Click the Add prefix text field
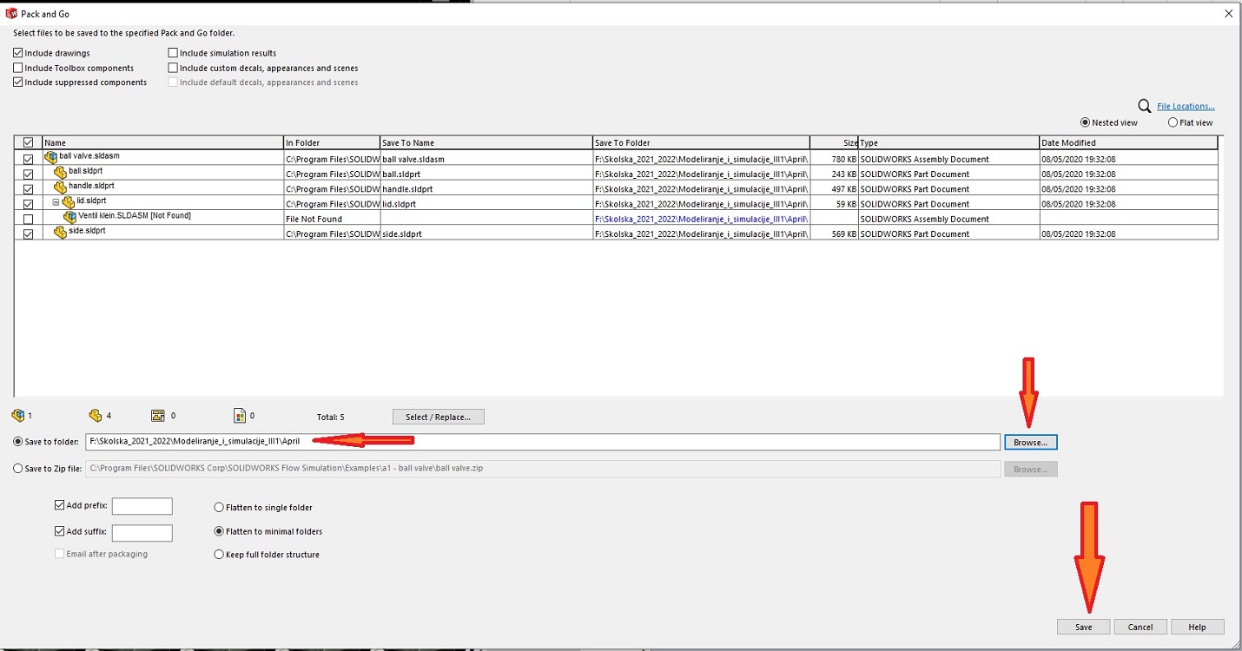 pos(142,506)
